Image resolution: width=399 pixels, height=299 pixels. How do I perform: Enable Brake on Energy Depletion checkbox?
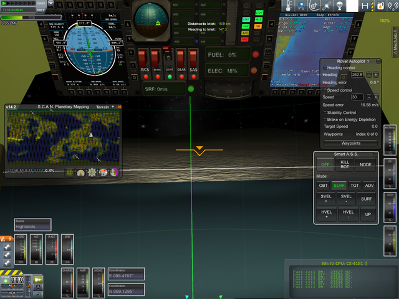[325, 119]
